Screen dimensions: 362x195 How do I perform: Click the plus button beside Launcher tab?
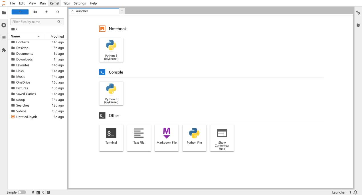coord(122,11)
